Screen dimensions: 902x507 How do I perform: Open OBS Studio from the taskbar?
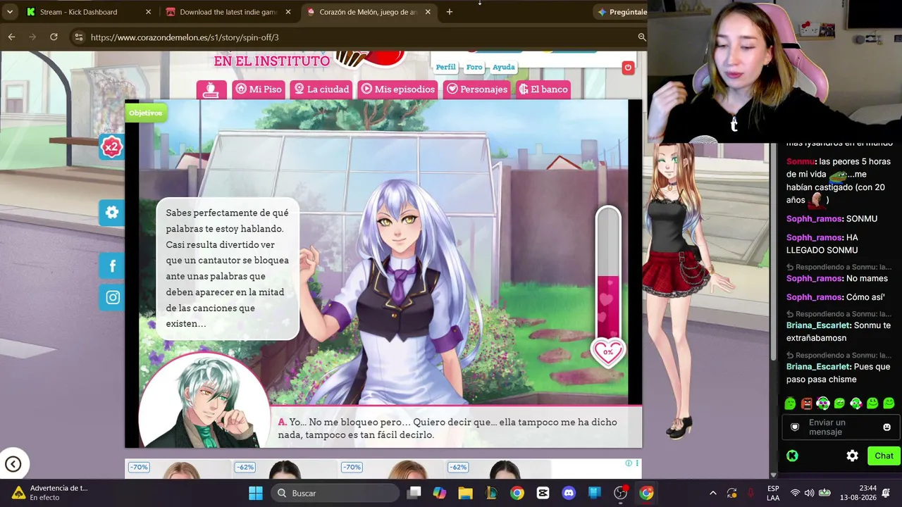(x=620, y=493)
